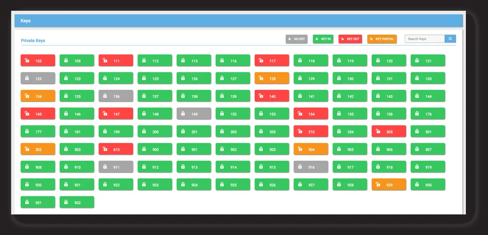
Task: Focus the Search Keys input field
Action: [425, 39]
